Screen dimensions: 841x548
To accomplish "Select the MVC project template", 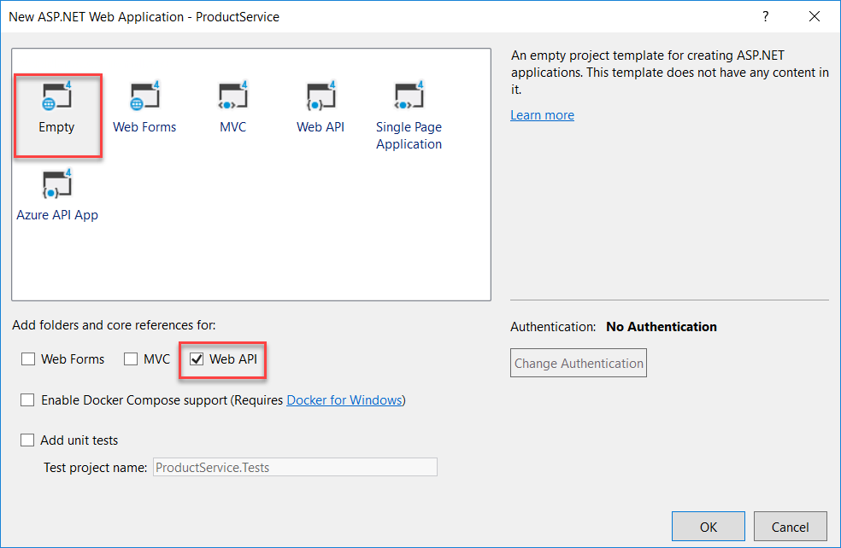I will 232,107.
